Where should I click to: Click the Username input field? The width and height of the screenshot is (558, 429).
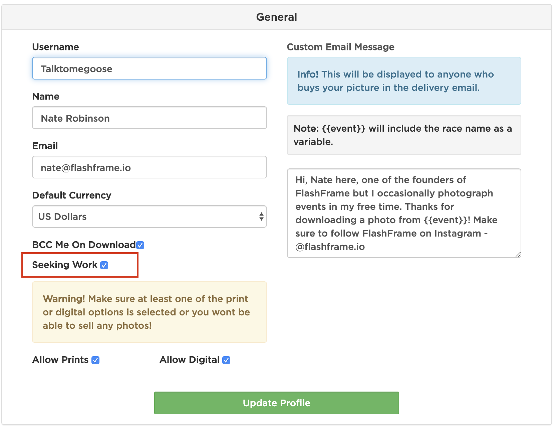[149, 68]
